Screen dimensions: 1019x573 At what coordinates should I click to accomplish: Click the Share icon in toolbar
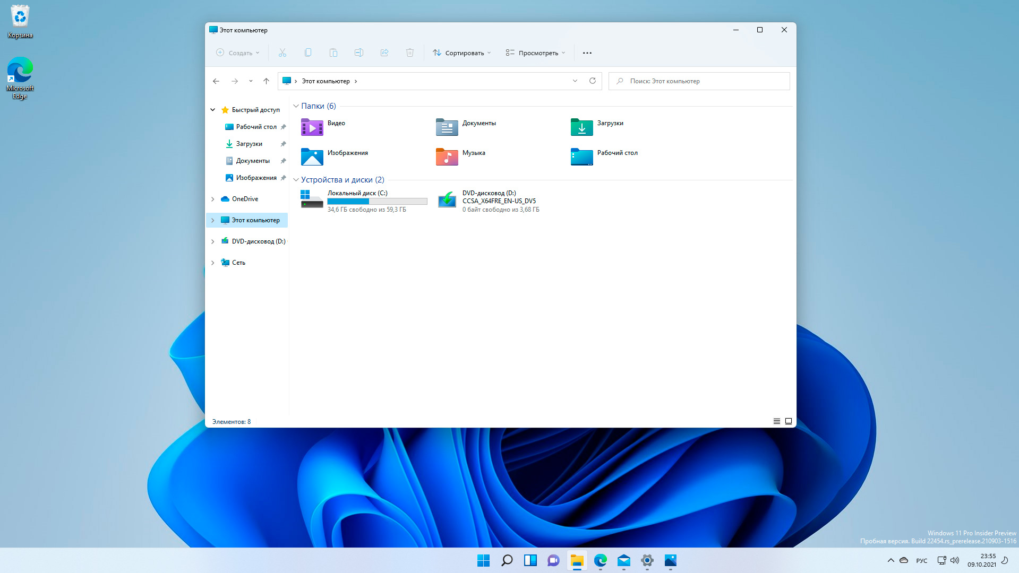[384, 53]
